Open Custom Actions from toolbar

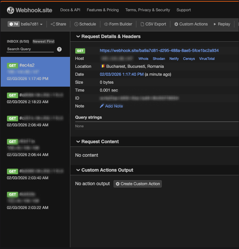click(191, 24)
